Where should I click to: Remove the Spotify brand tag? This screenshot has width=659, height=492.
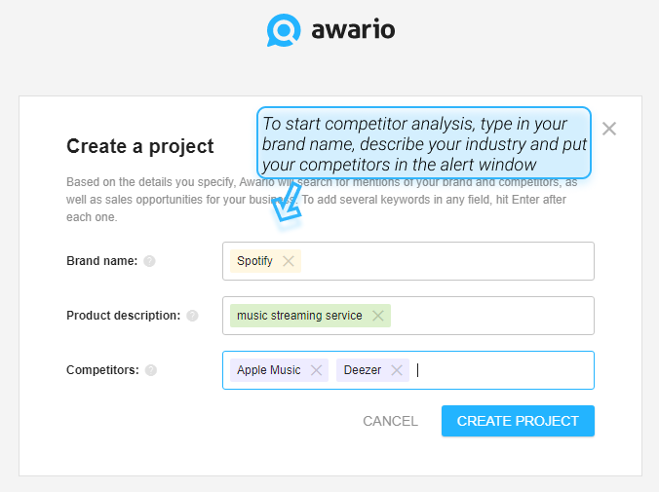(x=289, y=261)
